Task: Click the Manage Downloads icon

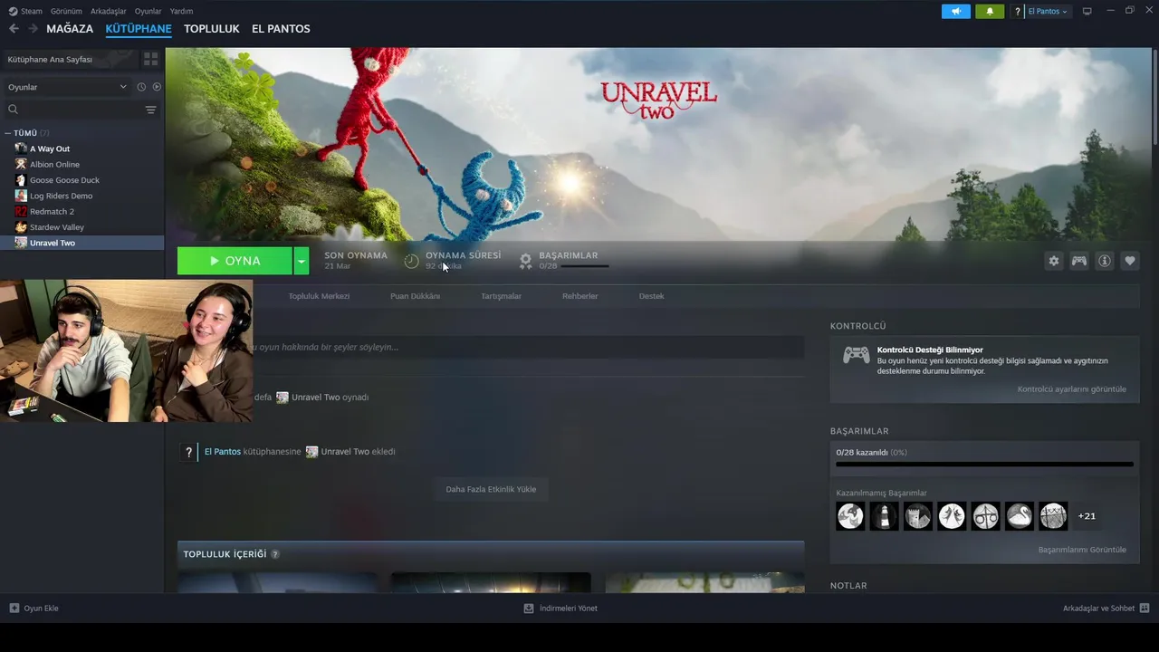Action: tap(529, 609)
